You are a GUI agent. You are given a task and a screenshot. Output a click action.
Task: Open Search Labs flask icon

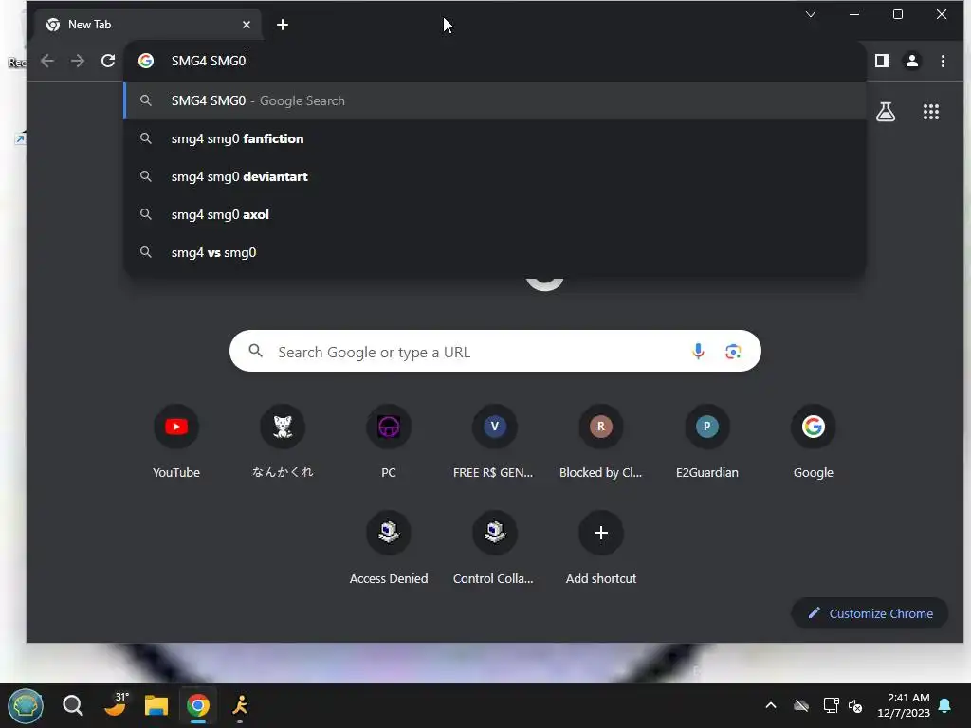tap(886, 112)
